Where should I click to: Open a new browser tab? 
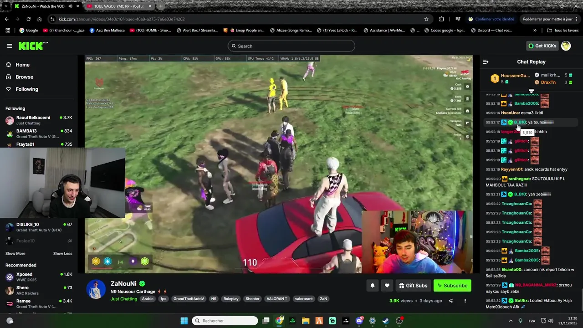coord(161,6)
